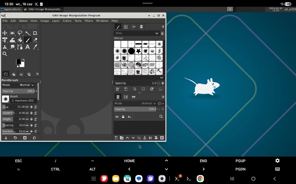Reset colors to default black and white
Screen dimensions: 296x184
17,66
